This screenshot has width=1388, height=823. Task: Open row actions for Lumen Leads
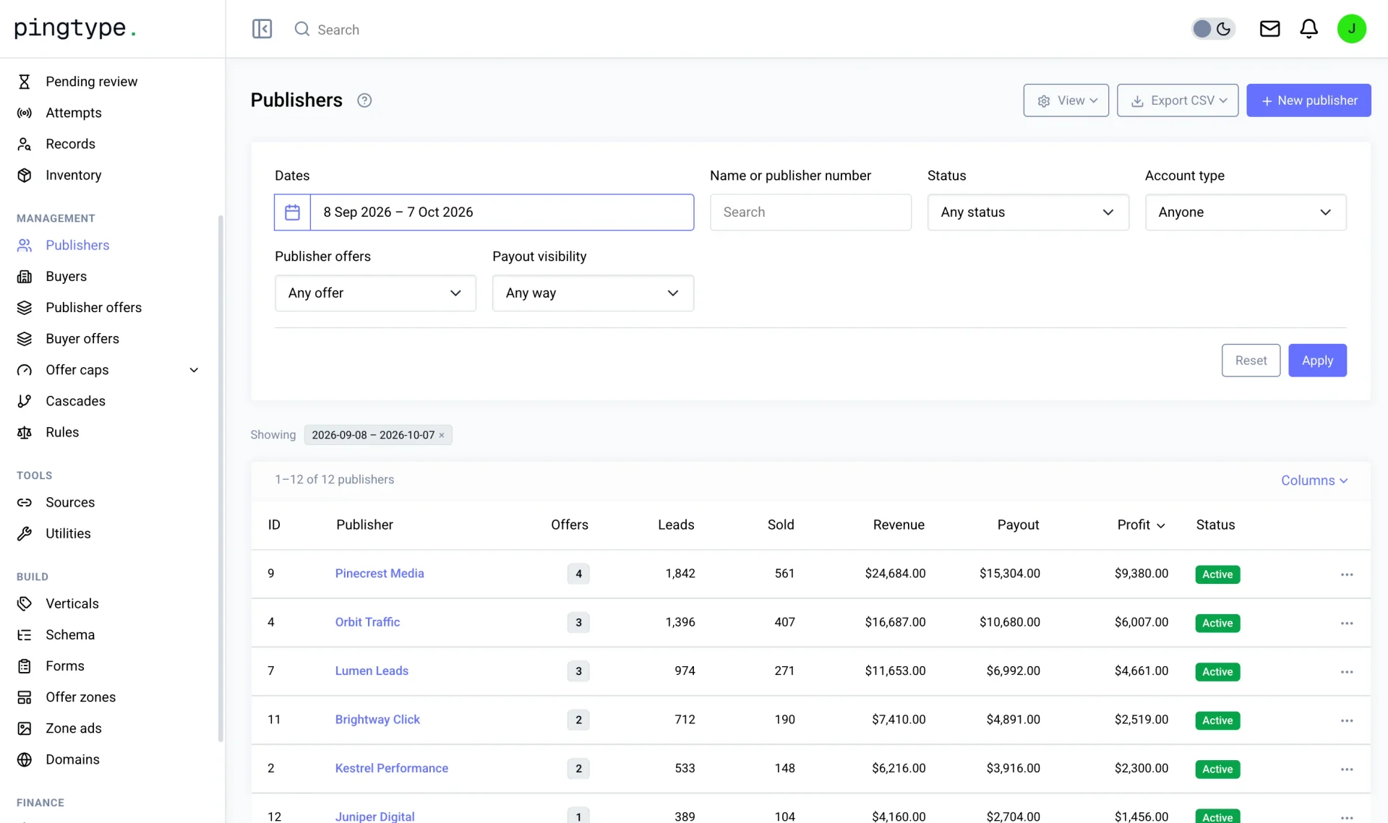point(1346,671)
